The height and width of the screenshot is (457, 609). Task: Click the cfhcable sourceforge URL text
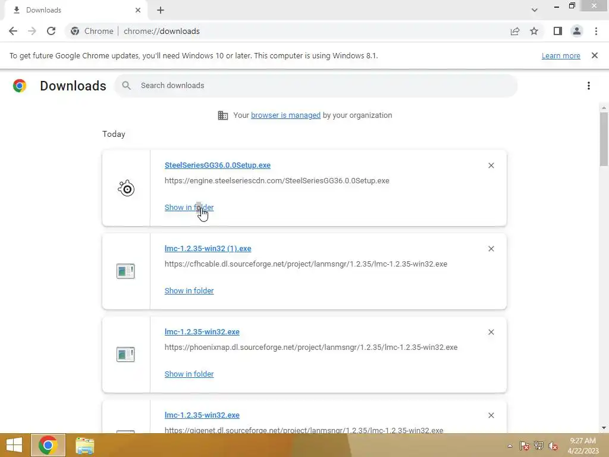point(306,264)
